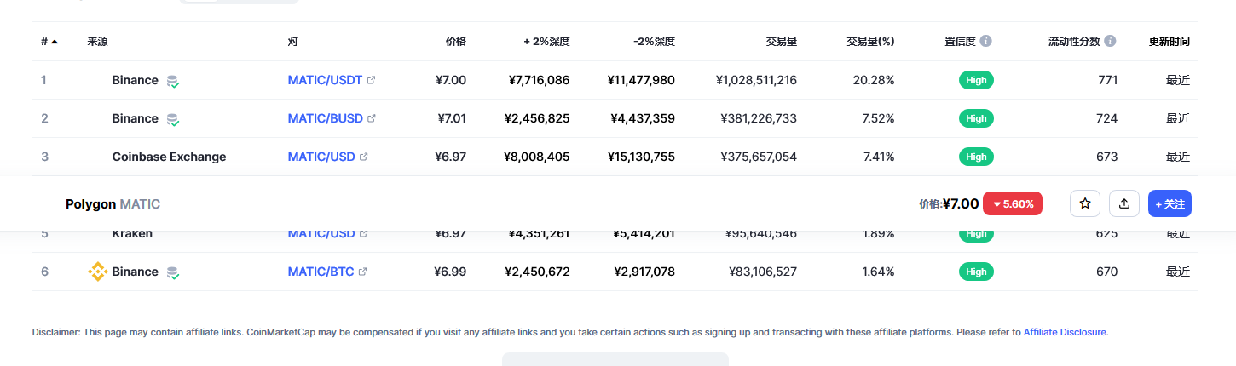Open the MATIC/USDT pair link
1236x366 pixels.
(x=325, y=80)
